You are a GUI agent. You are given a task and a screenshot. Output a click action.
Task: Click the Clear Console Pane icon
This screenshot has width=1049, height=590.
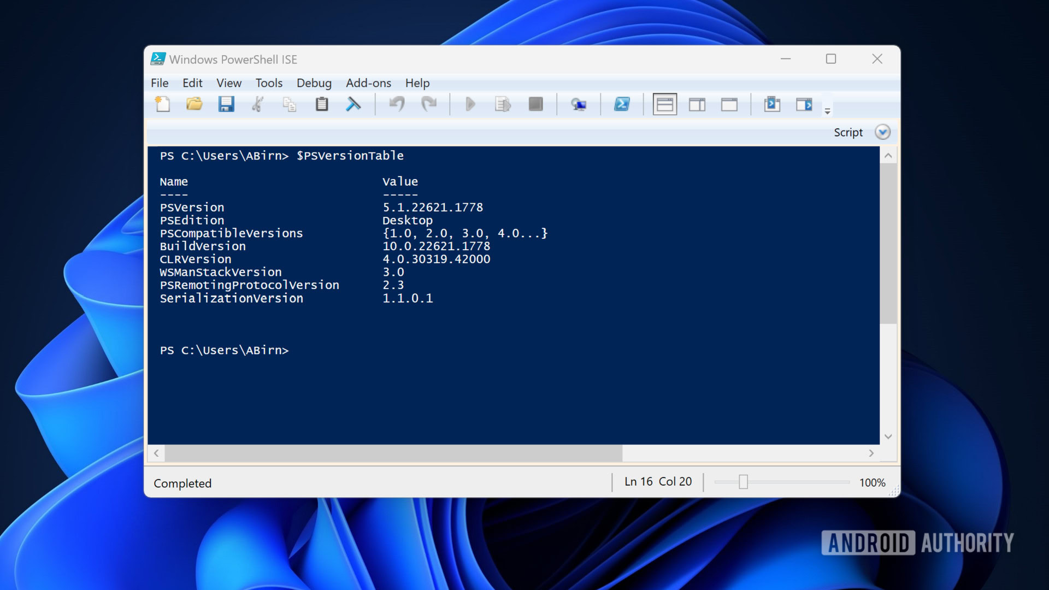pyautogui.click(x=353, y=104)
